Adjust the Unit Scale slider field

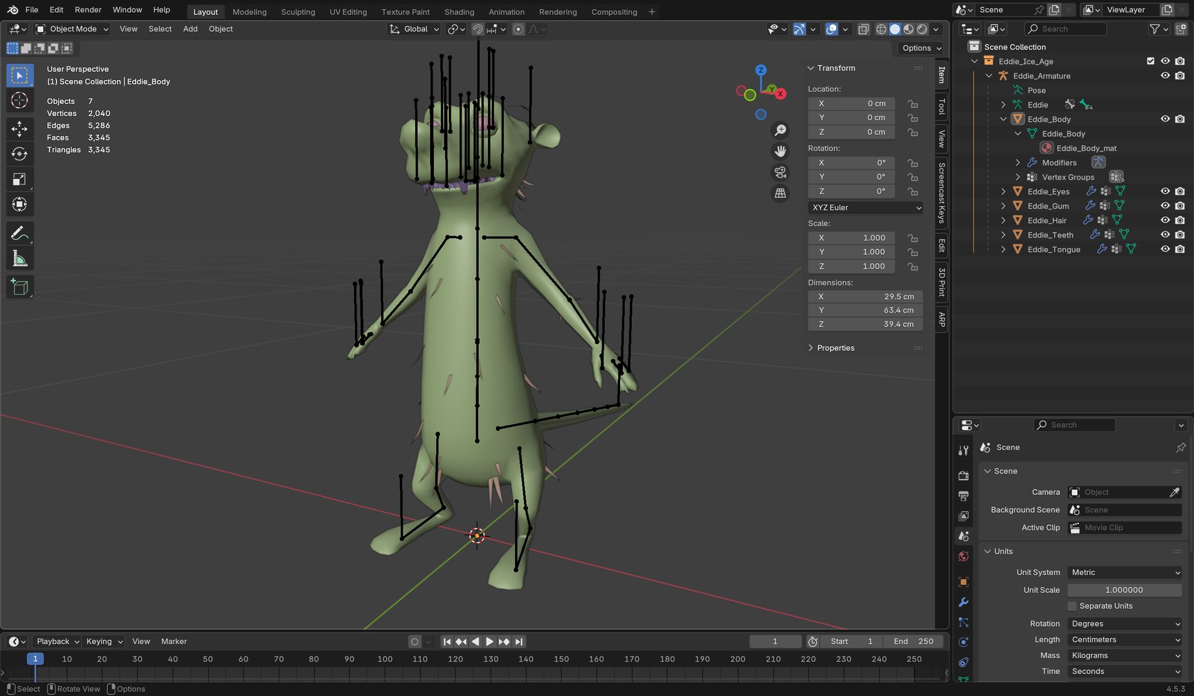point(1125,590)
